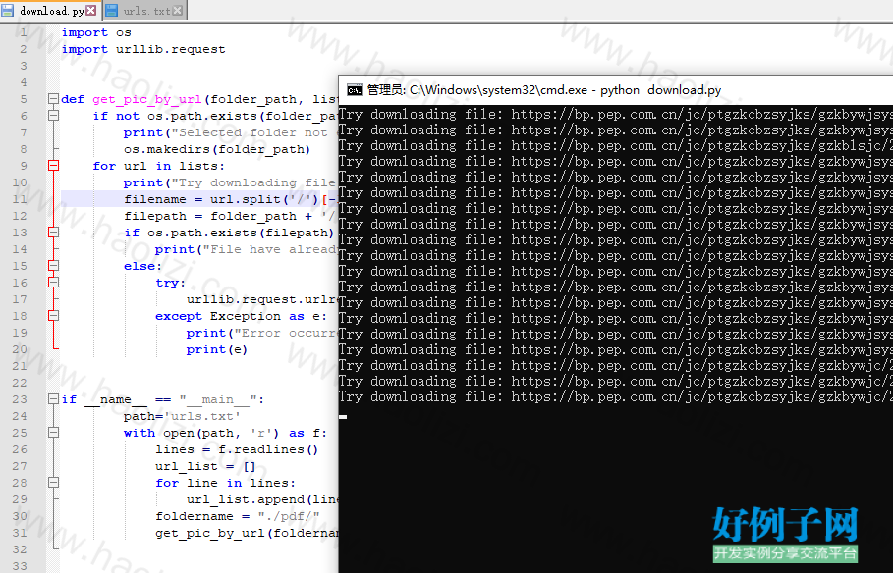Screen dimensions: 893x573
Task: Click the '__main__' string on line 23
Action: 217,400
